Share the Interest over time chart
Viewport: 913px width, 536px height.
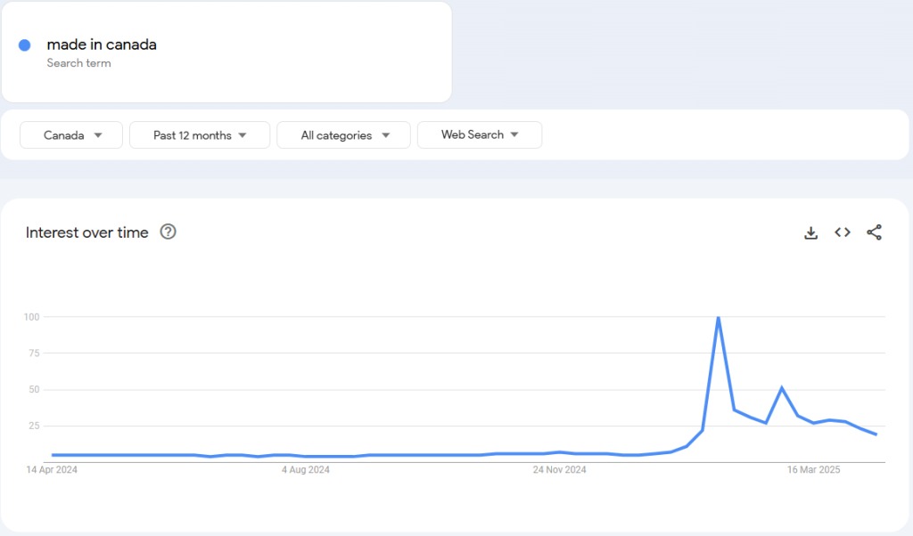tap(874, 232)
